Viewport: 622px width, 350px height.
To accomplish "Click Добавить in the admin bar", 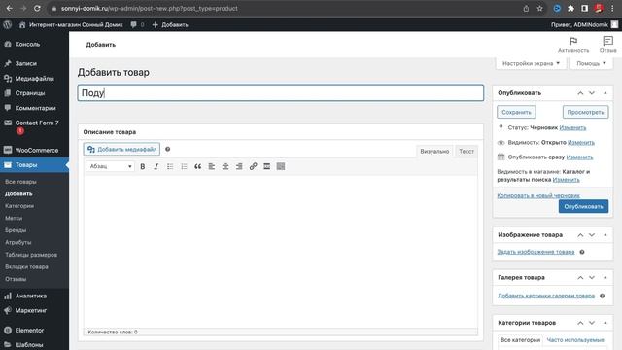I will (170, 24).
